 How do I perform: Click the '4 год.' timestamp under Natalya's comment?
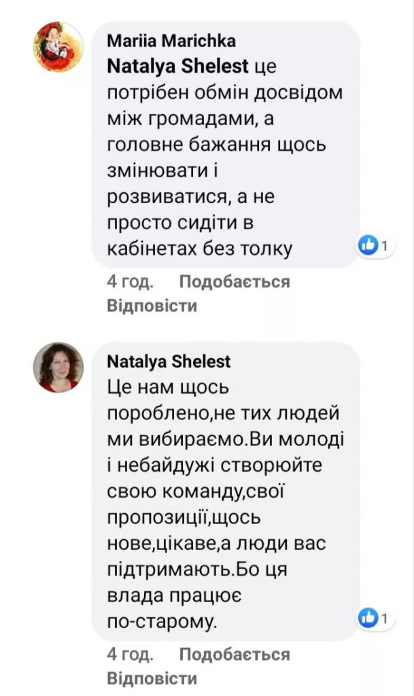coord(130,655)
